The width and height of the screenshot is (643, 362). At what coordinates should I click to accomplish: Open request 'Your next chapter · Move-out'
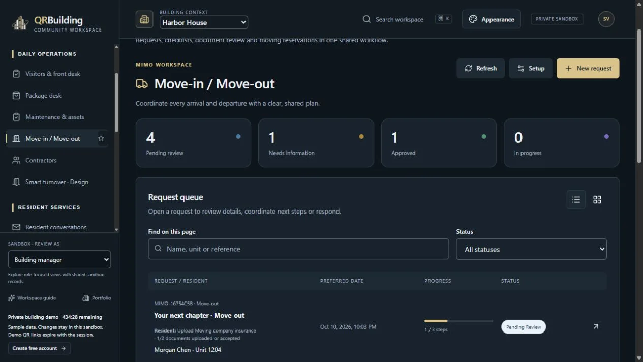[199, 315]
